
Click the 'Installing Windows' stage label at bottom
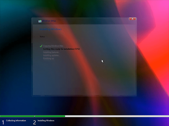tap(46, 120)
